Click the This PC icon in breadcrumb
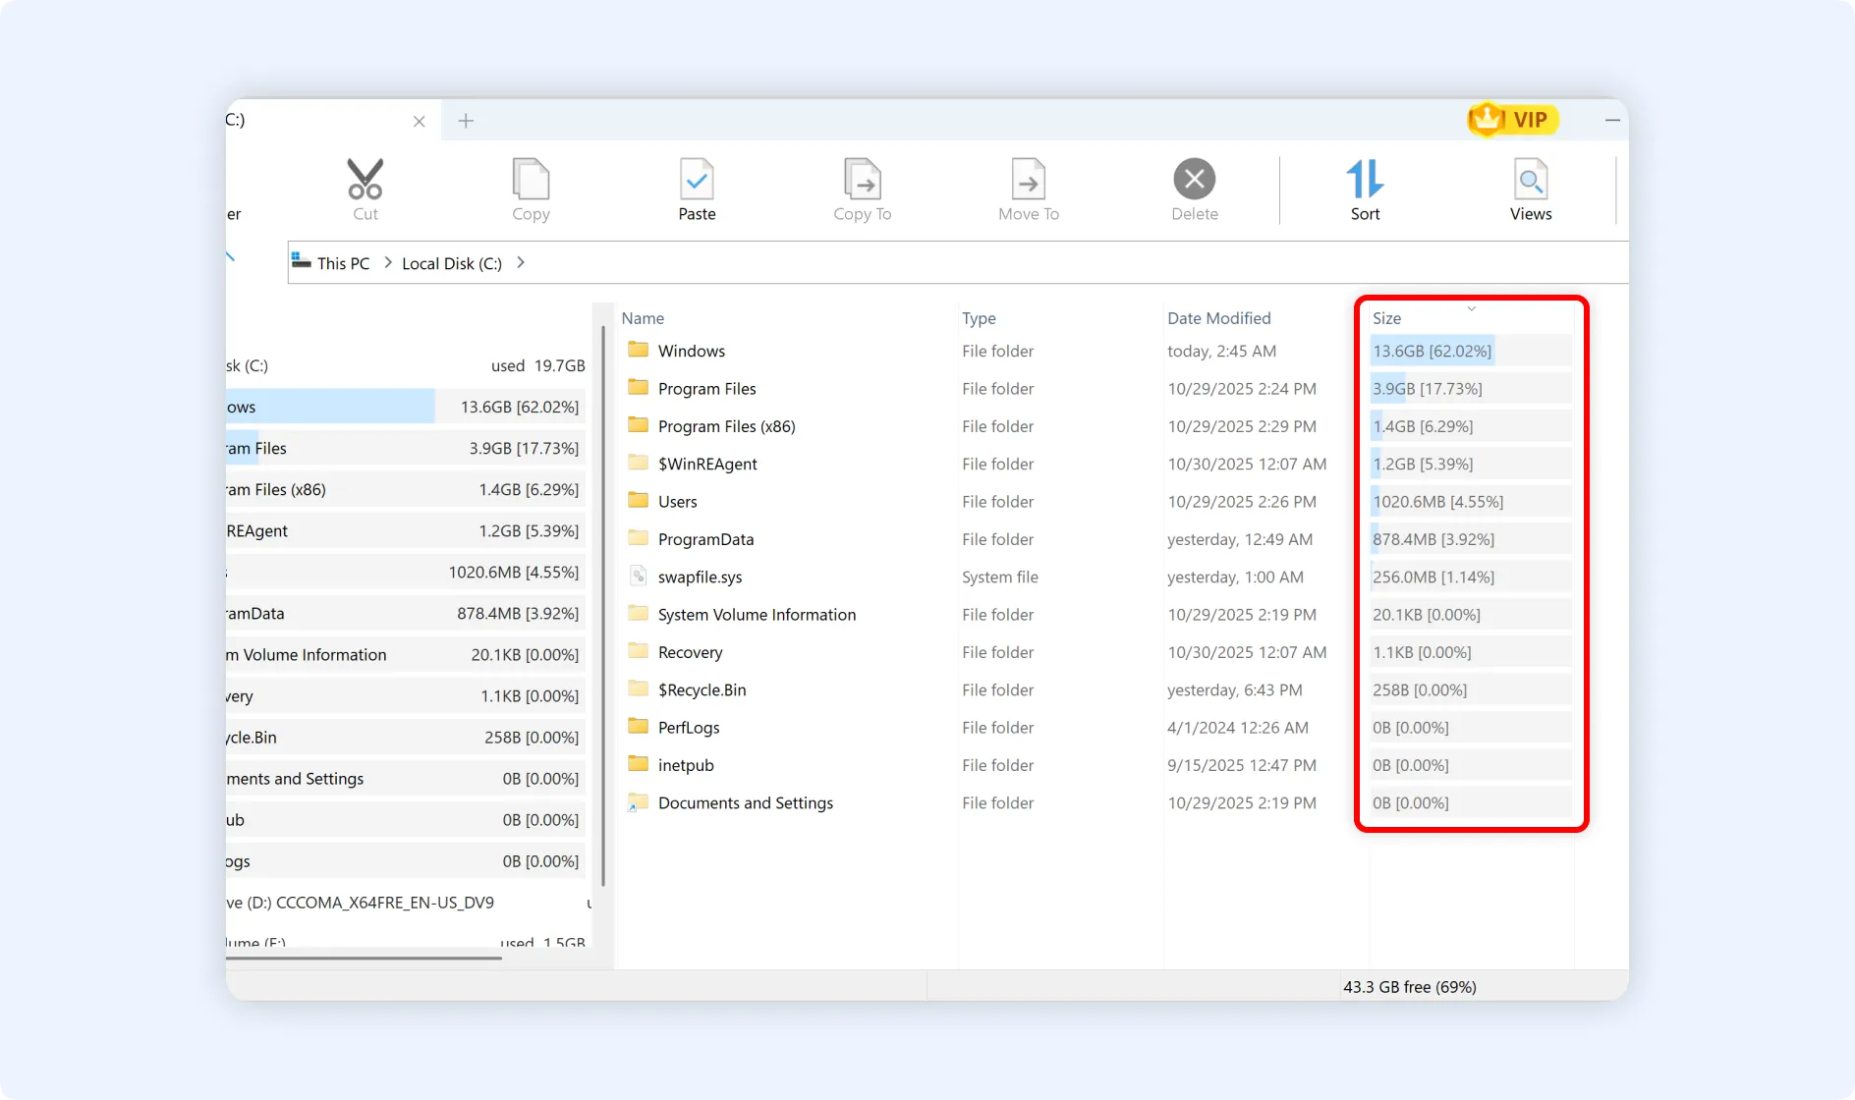Viewport: 1855px width, 1100px height. coord(302,261)
